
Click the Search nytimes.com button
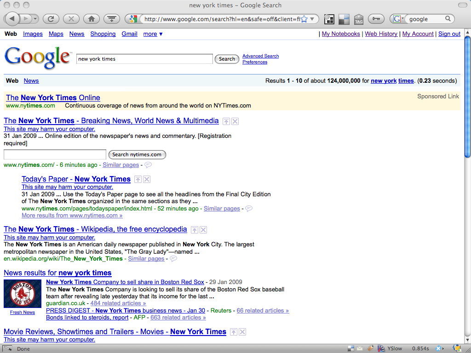(x=137, y=154)
